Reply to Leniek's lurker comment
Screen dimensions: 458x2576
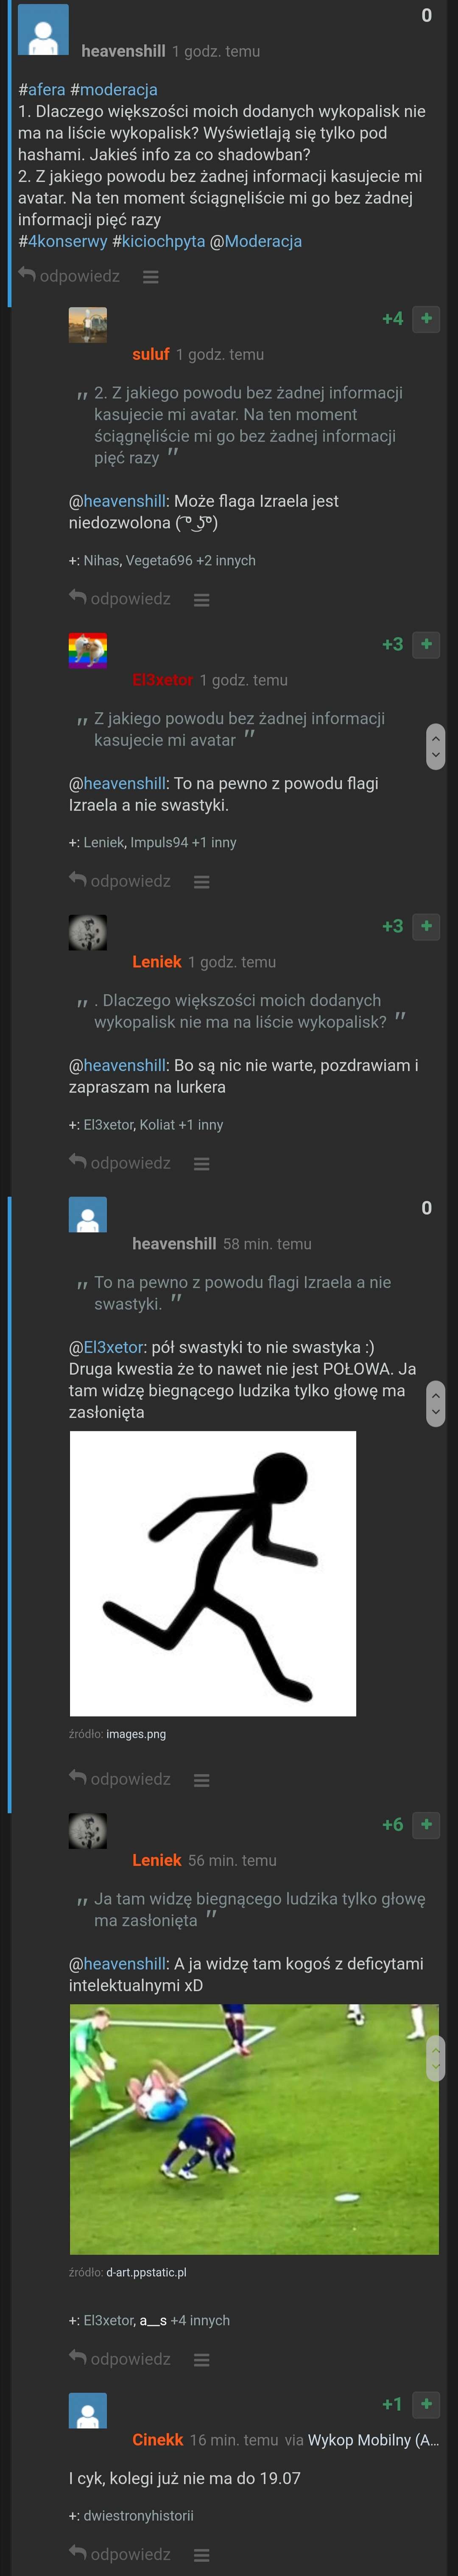pos(120,1162)
